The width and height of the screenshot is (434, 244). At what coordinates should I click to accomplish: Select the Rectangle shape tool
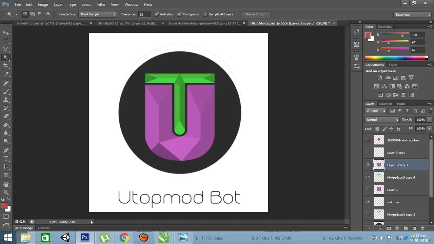coord(6,175)
